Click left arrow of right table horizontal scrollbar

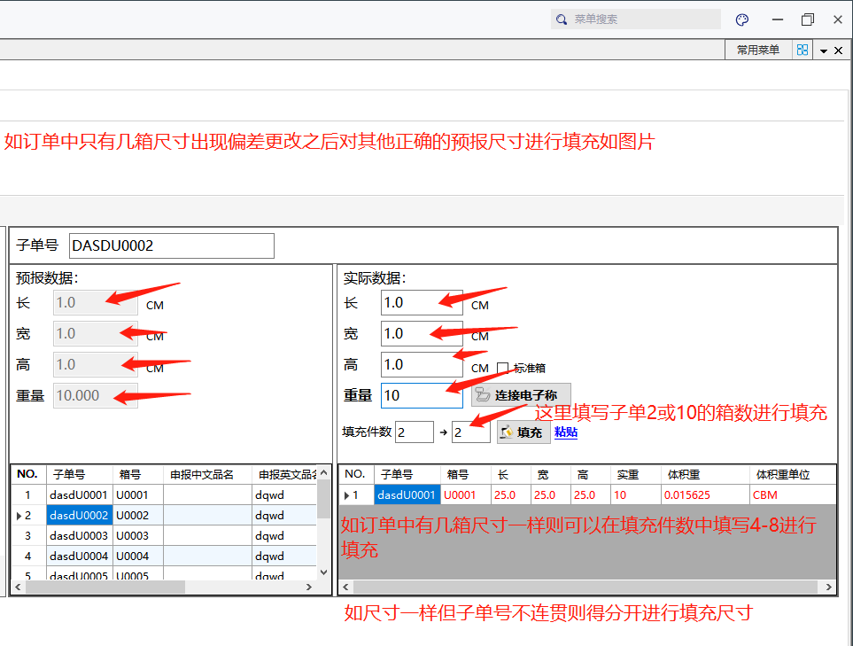point(346,587)
